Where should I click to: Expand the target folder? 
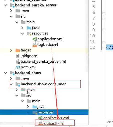click(11, 50)
